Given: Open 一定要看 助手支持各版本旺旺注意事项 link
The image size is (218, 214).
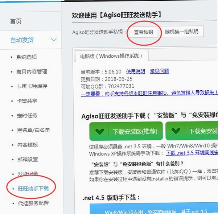Looking at the screenshot, I should 149,93.
